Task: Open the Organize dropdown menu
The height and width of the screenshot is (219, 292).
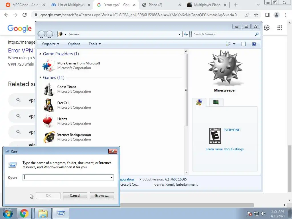Action: [x=51, y=44]
